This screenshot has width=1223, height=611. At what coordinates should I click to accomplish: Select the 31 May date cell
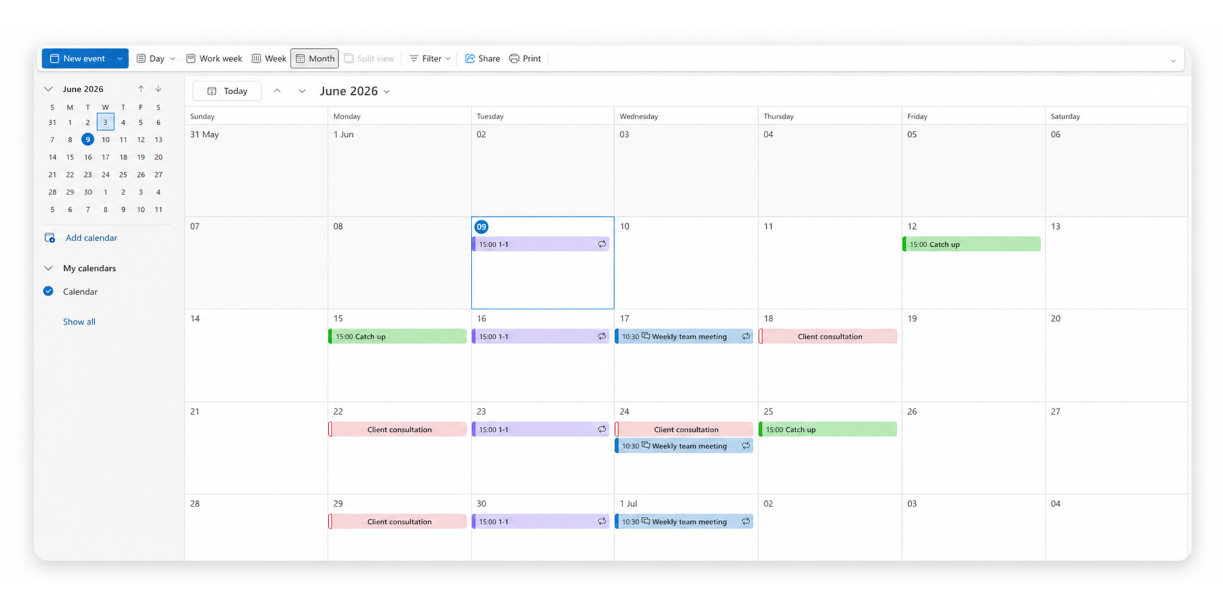(256, 171)
